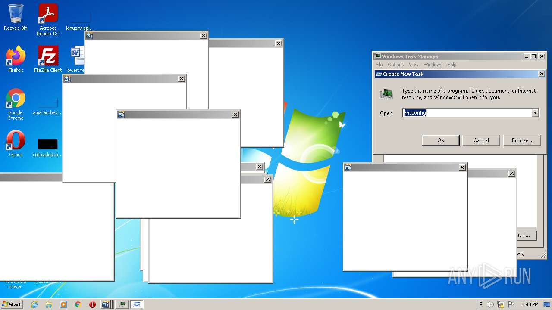Maximize the Windows Task Manager window
Image resolution: width=552 pixels, height=310 pixels.
533,56
